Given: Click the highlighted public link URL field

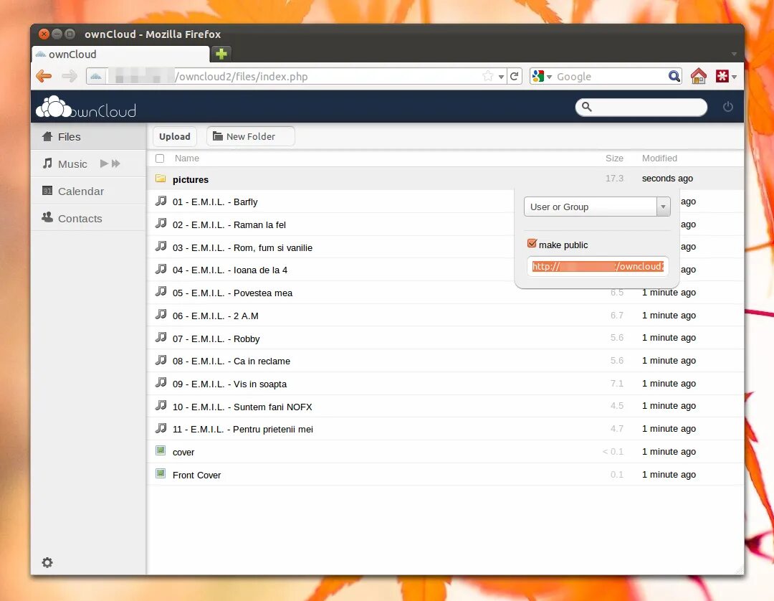Looking at the screenshot, I should click(598, 266).
